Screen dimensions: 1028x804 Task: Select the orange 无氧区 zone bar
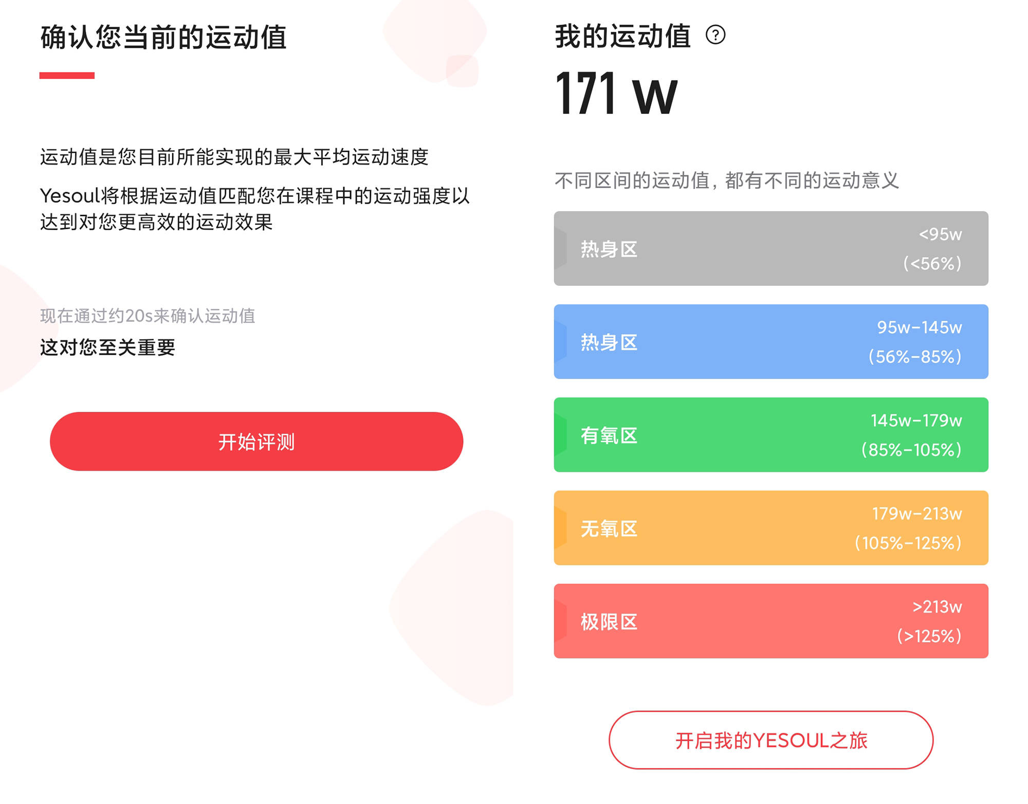click(x=771, y=527)
